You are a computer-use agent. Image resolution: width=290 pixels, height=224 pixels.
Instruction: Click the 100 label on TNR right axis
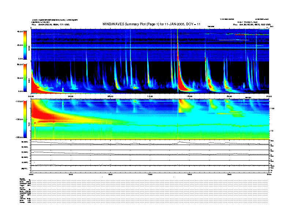pos(272,108)
